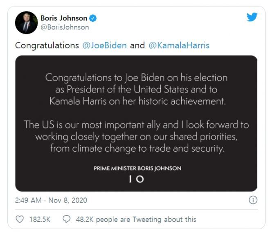
Task: Click the Twitter bird logo
Action: tap(252, 17)
